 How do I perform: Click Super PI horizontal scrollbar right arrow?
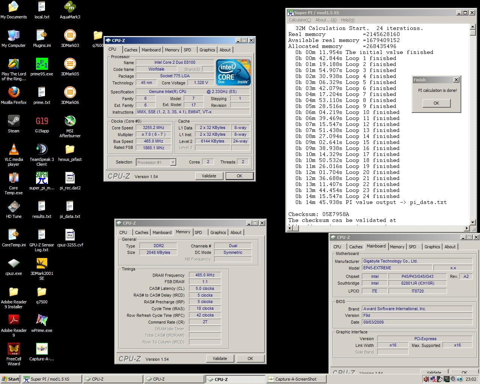coord(467,228)
